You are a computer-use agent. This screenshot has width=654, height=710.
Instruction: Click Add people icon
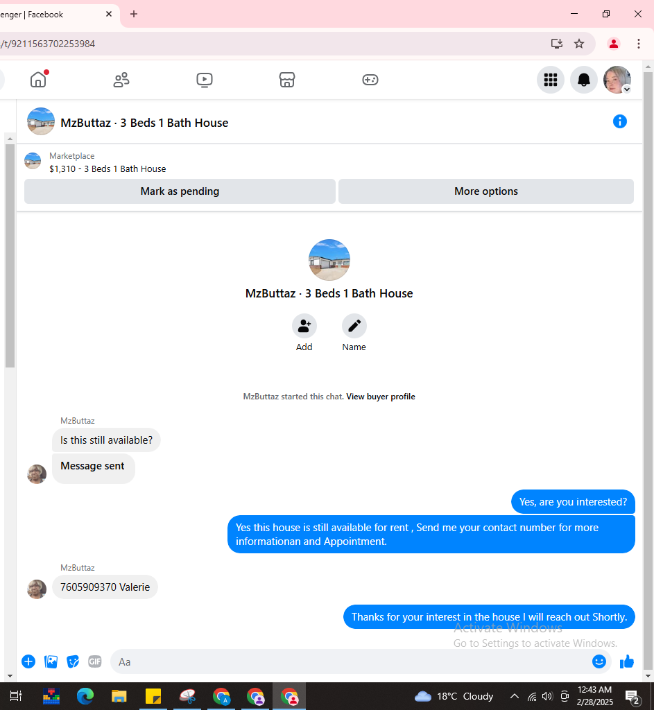click(x=304, y=326)
